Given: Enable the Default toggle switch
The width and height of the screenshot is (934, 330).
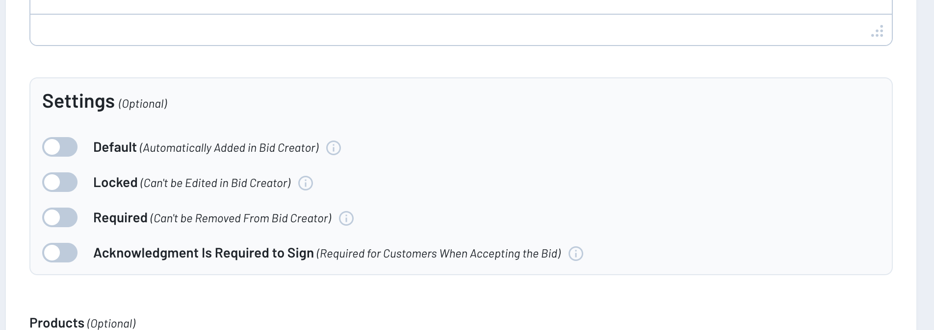Looking at the screenshot, I should 60,147.
